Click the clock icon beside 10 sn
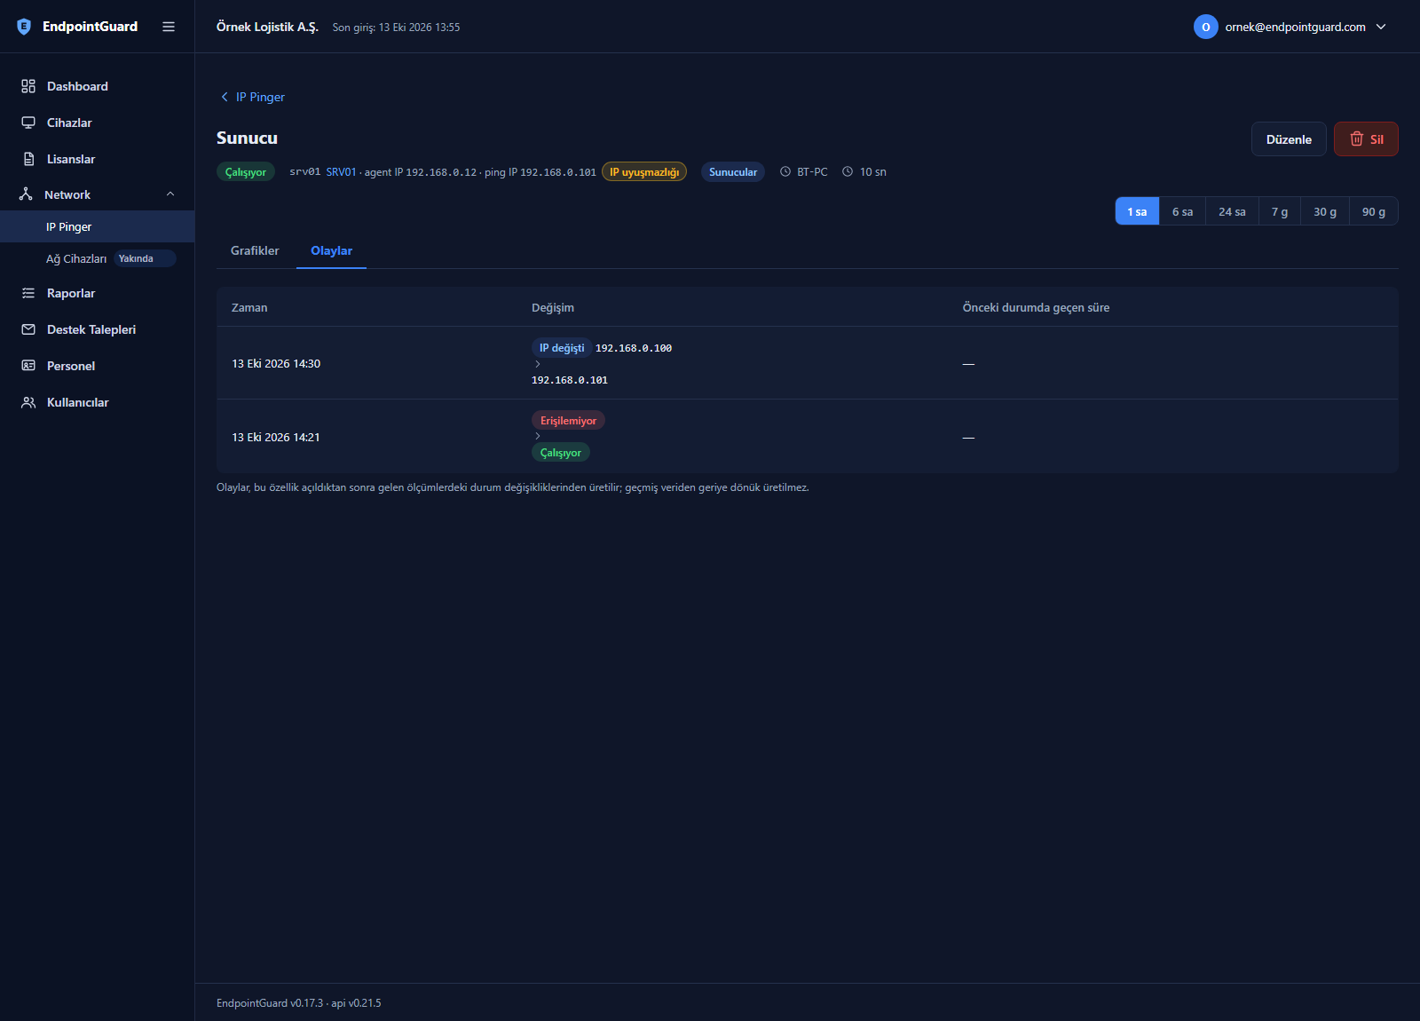The width and height of the screenshot is (1420, 1021). [848, 171]
